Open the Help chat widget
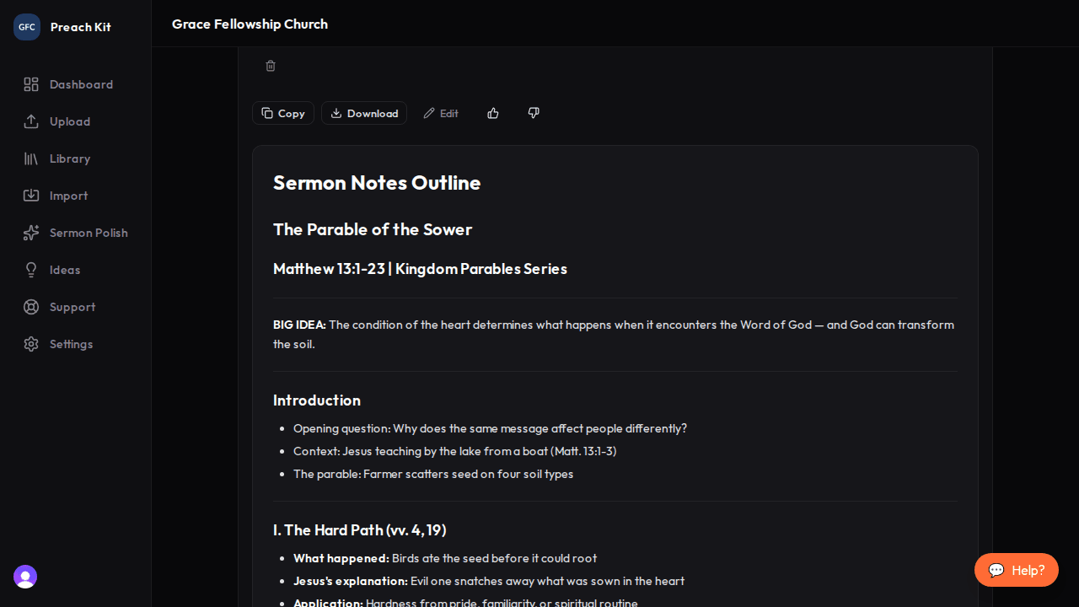Viewport: 1079px width, 607px height. point(1016,570)
